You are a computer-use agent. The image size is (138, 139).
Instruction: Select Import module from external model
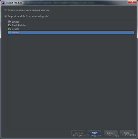click(x=6, y=16)
